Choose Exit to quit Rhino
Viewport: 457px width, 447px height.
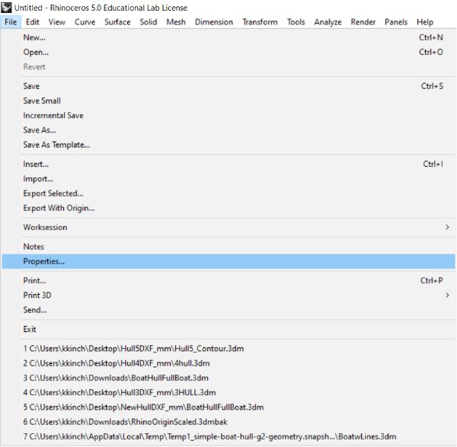228,329
